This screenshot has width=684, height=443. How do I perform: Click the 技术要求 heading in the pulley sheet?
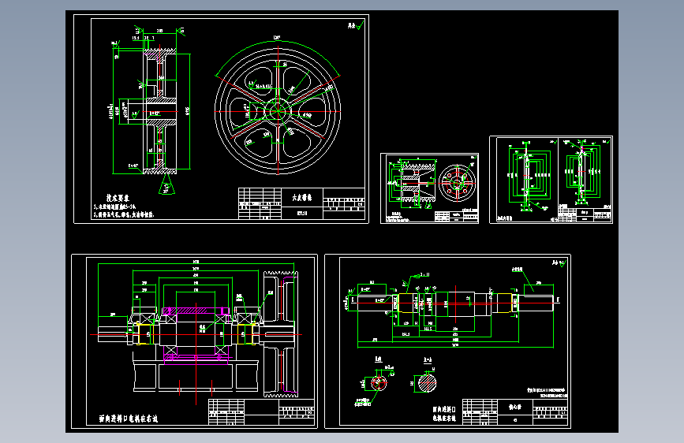(x=118, y=198)
